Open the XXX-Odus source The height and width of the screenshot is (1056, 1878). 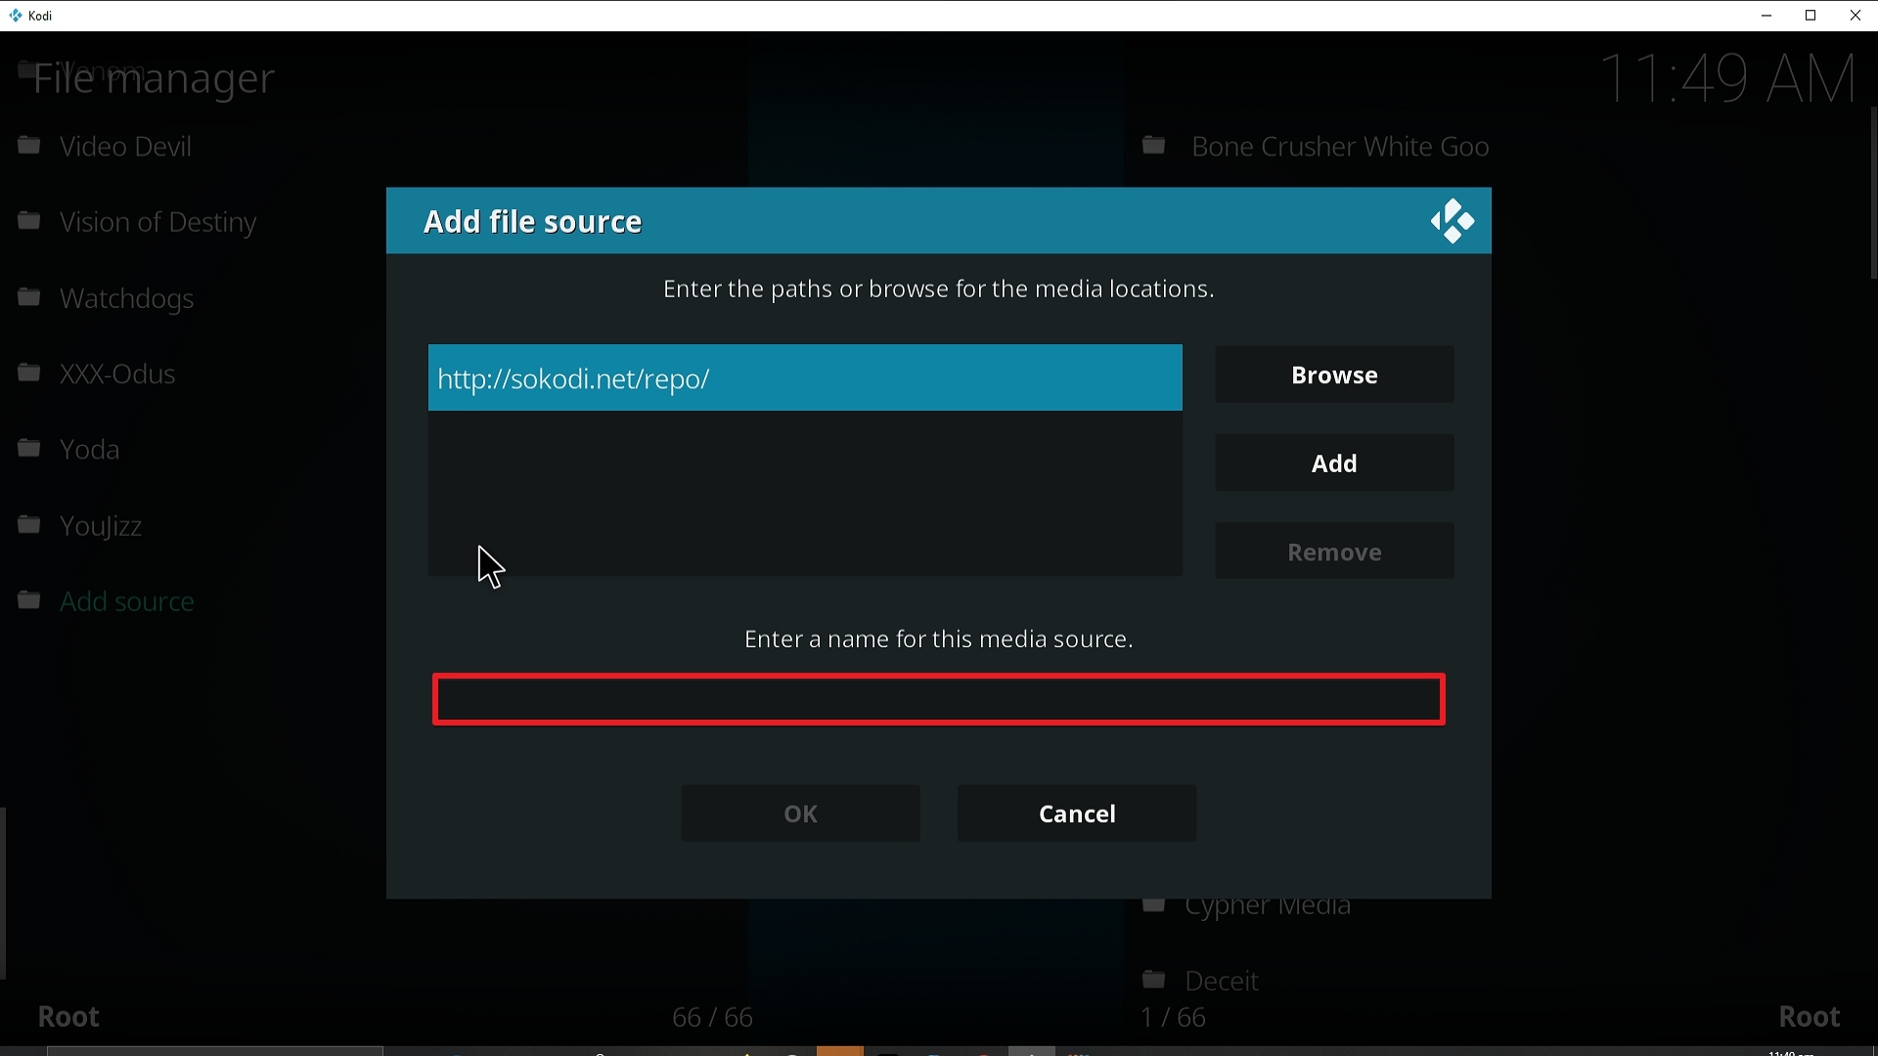117,374
